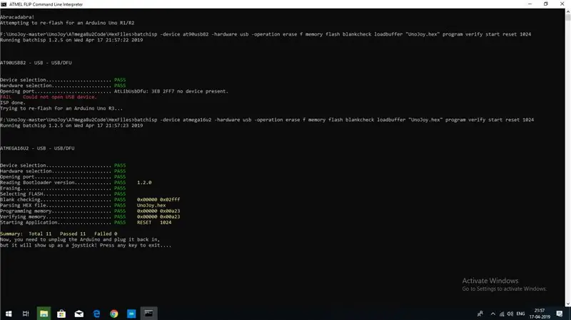This screenshot has height=320, width=571.
Task: Open the Action Center notifications icon
Action: 560,314
